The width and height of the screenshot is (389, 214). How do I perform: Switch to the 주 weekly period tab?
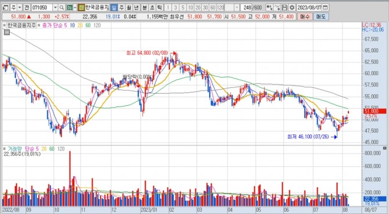pos(121,8)
